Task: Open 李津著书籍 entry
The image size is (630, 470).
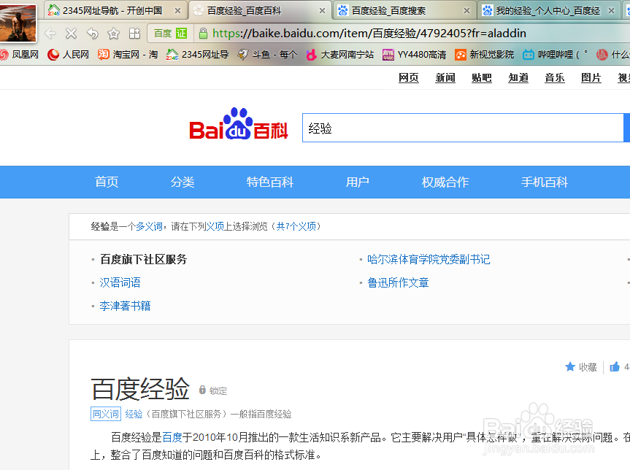Action: coord(125,306)
